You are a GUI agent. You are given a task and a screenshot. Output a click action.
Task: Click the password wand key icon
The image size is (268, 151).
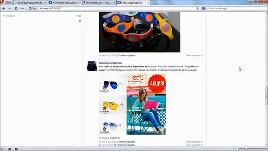[22, 8]
